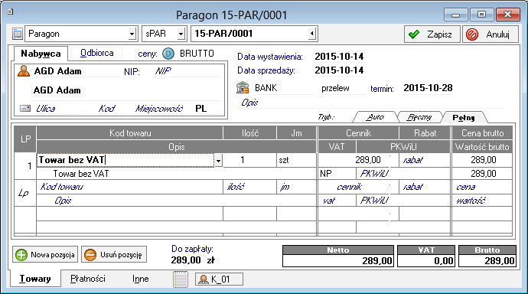Open the Paragon document type dropdown
528x294 pixels.
[132, 34]
